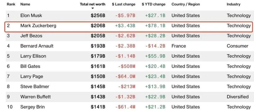
Task: Open Steve Ballmer's entry
Action: [35, 87]
